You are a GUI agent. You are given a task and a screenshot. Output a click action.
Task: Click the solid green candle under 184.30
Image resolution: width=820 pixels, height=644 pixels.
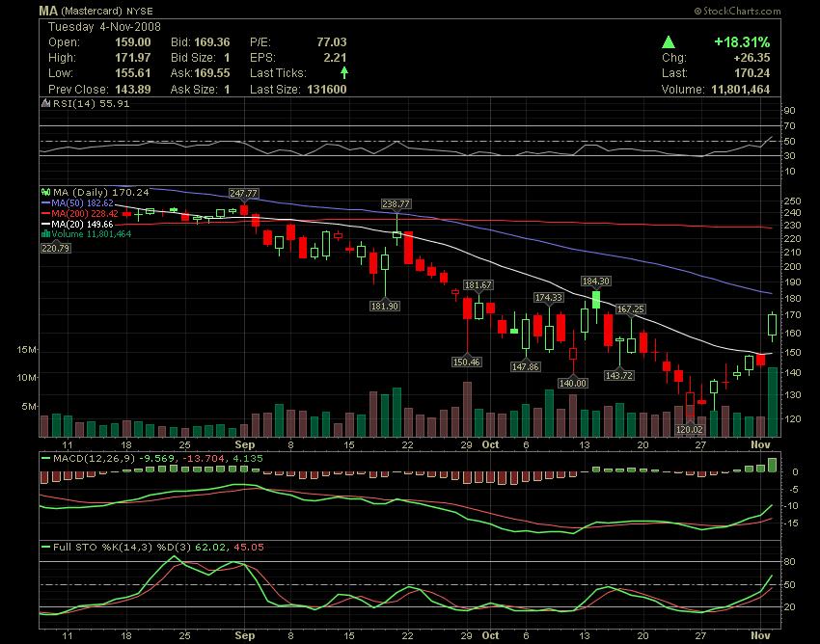(x=596, y=300)
